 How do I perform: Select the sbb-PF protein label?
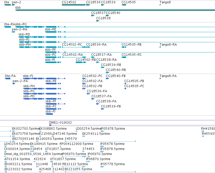51,102
